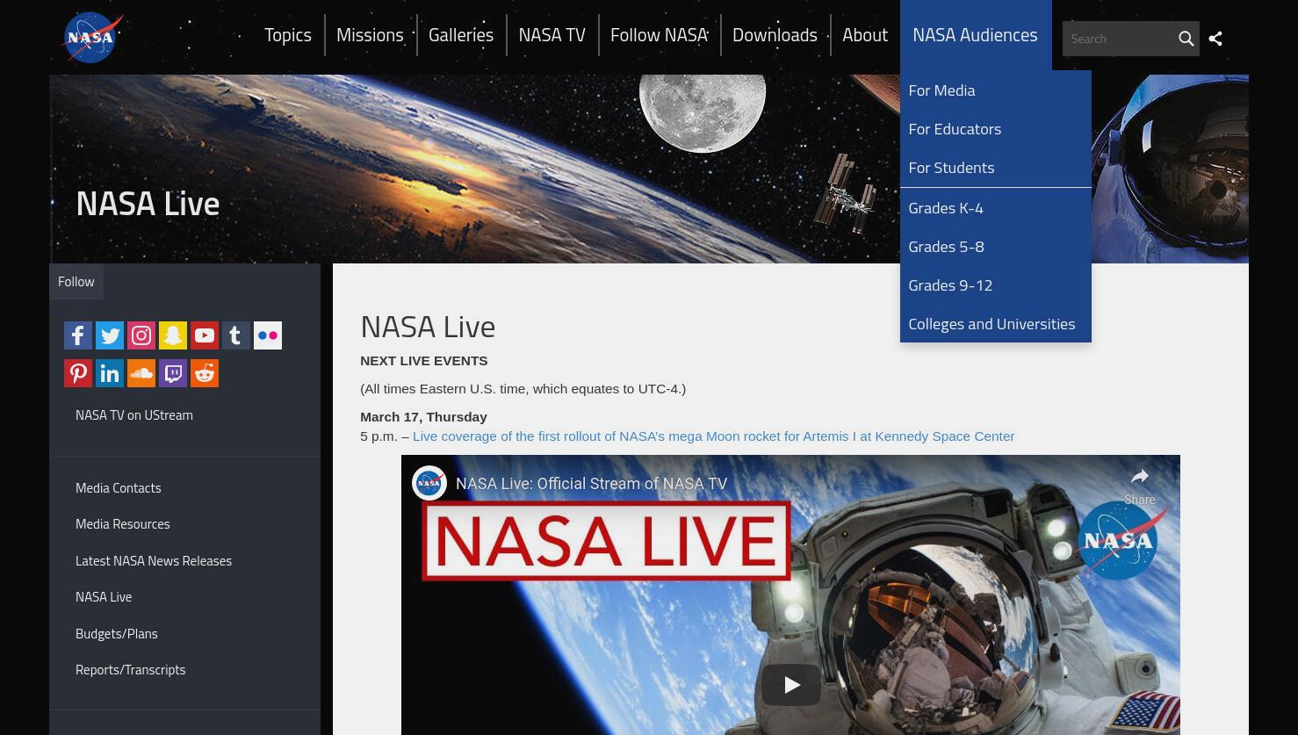Screen dimensions: 1298x735
Task: Select the Follow tab in sidebar
Action: pyautogui.click(x=76, y=281)
